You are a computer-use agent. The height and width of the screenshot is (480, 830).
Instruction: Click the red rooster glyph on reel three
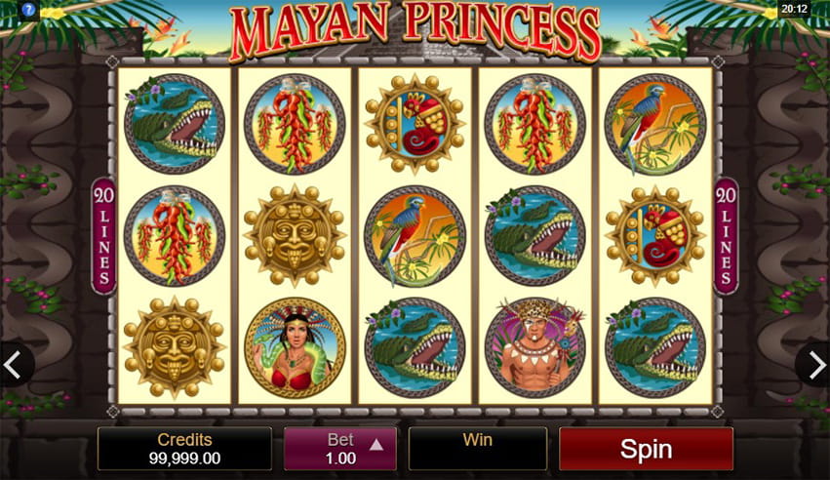click(415, 124)
